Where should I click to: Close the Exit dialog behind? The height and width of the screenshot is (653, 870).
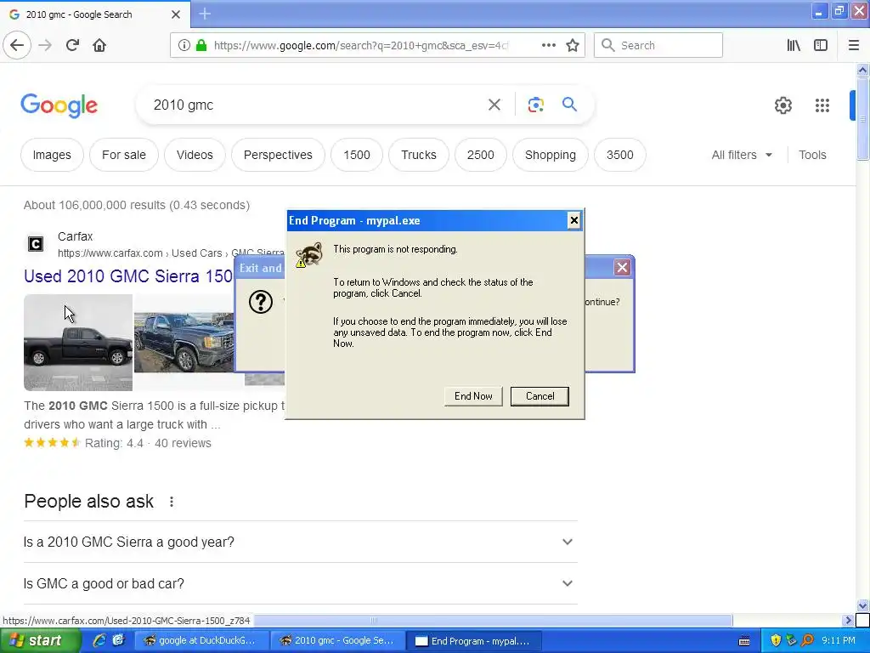(622, 268)
